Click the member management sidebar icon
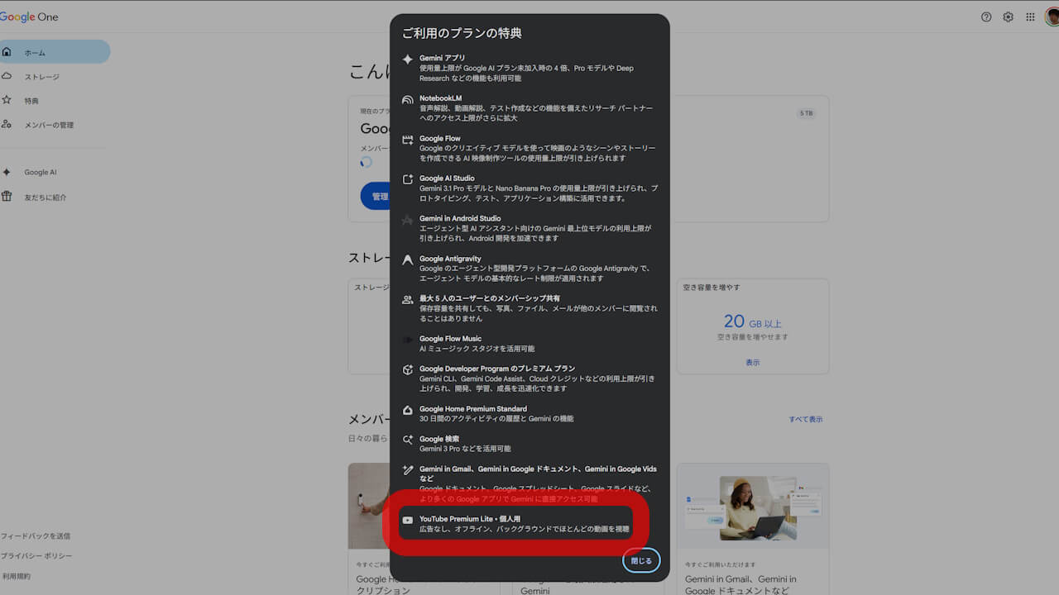This screenshot has width=1059, height=595. tap(7, 124)
